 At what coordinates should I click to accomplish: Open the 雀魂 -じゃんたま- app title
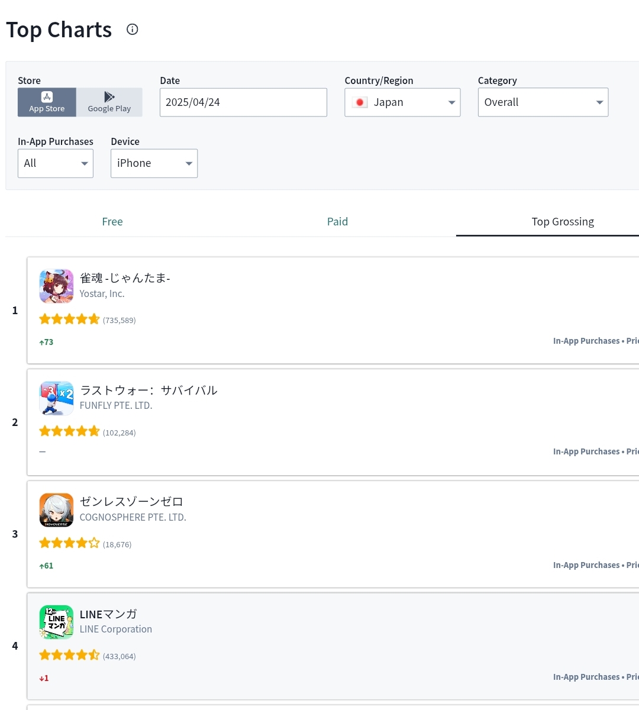(125, 278)
